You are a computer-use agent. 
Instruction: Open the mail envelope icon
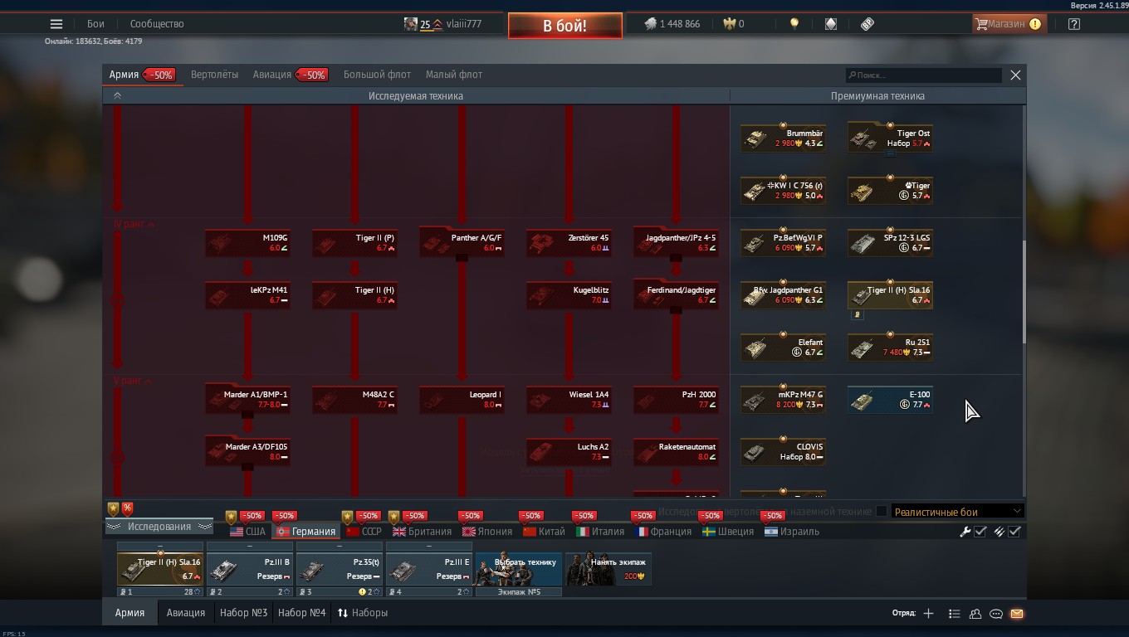pos(1017,614)
